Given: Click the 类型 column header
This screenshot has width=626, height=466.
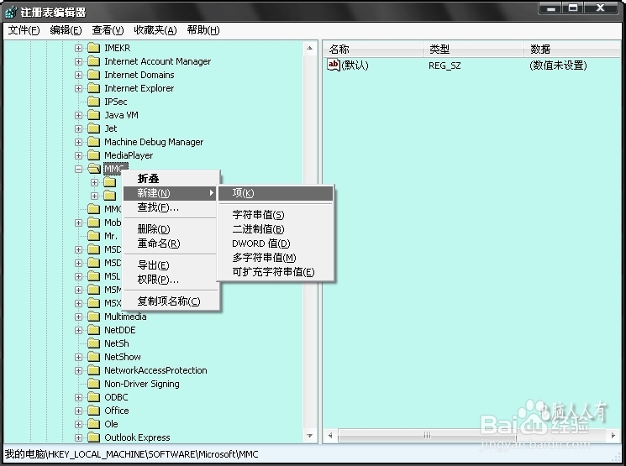Looking at the screenshot, I should pyautogui.click(x=474, y=50).
